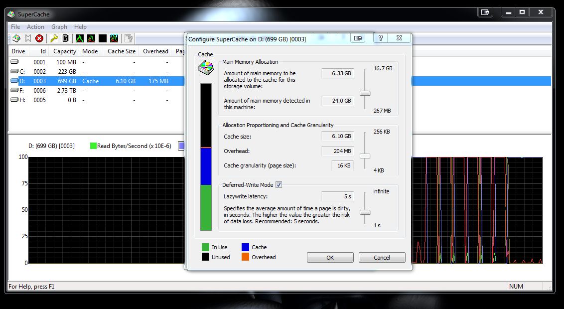Click the "NUM" indicator in status bar
The height and width of the screenshot is (309, 564).
coord(516,287)
